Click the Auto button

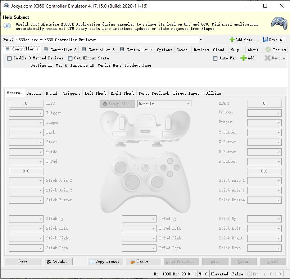[x=215, y=261]
